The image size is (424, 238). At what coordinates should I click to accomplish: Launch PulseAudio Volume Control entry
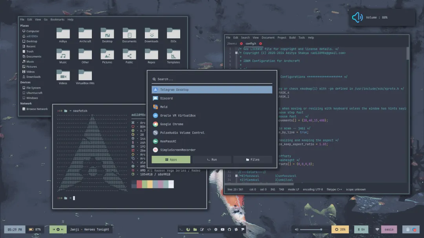point(212,133)
